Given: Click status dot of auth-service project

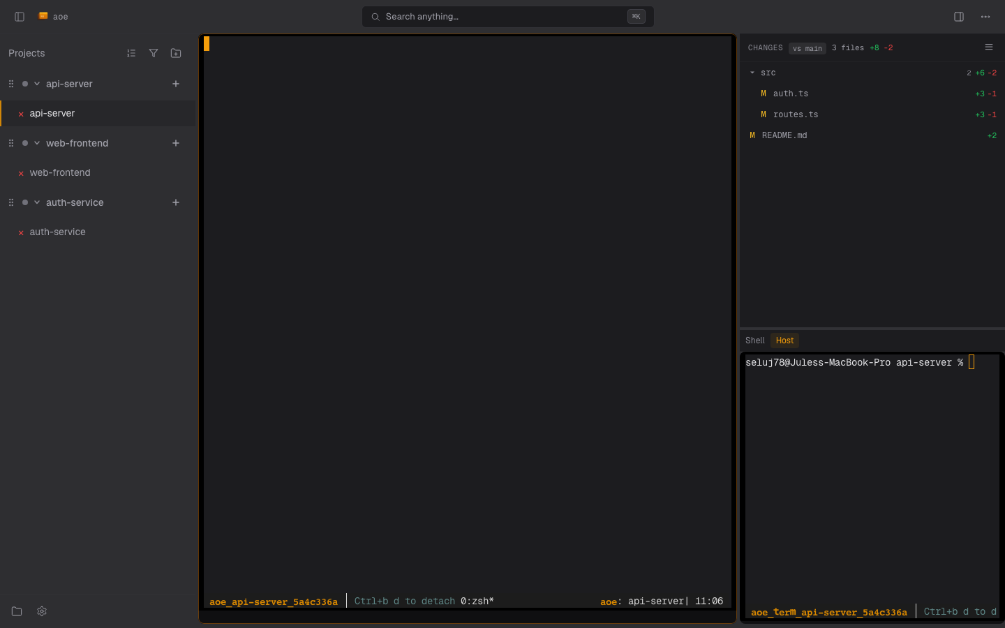Looking at the screenshot, I should [x=25, y=202].
